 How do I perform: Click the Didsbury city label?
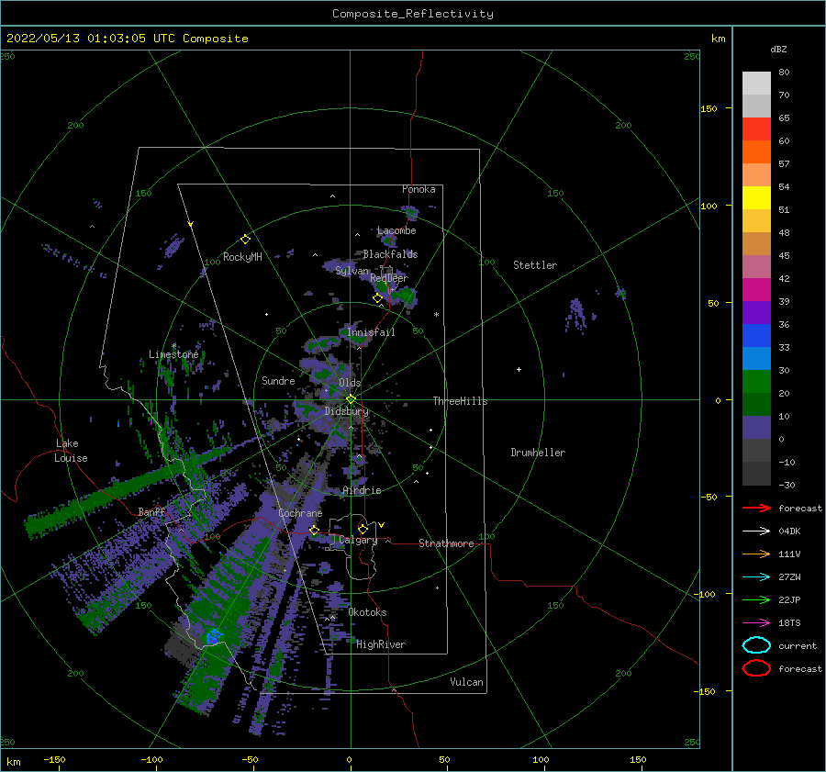[347, 411]
